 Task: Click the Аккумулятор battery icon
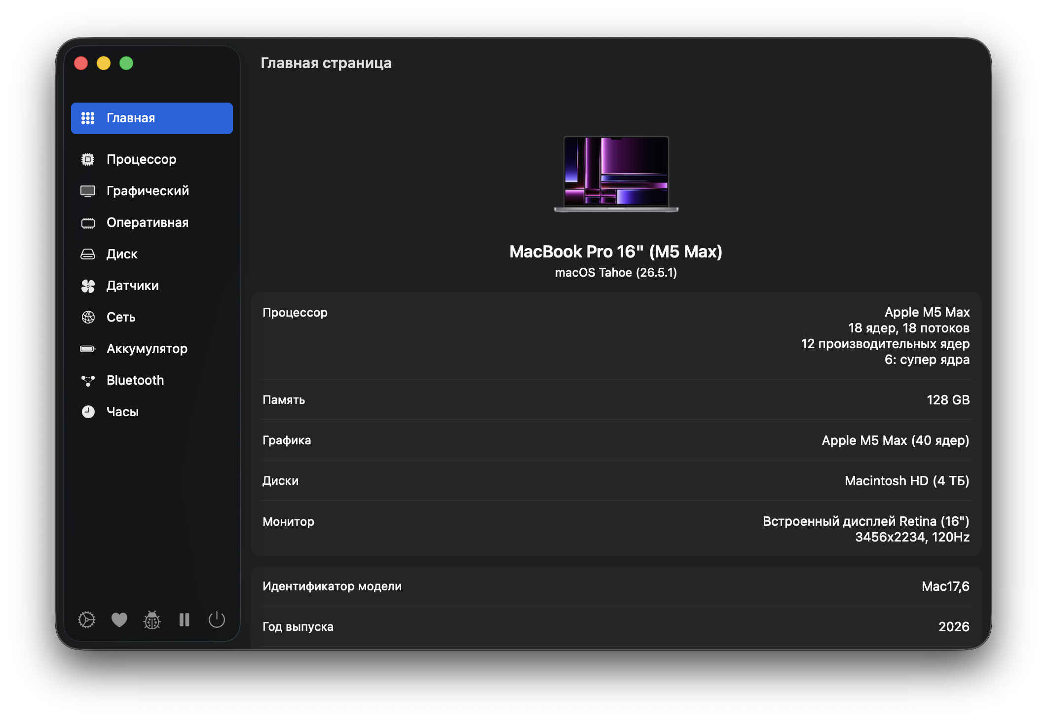coord(88,349)
